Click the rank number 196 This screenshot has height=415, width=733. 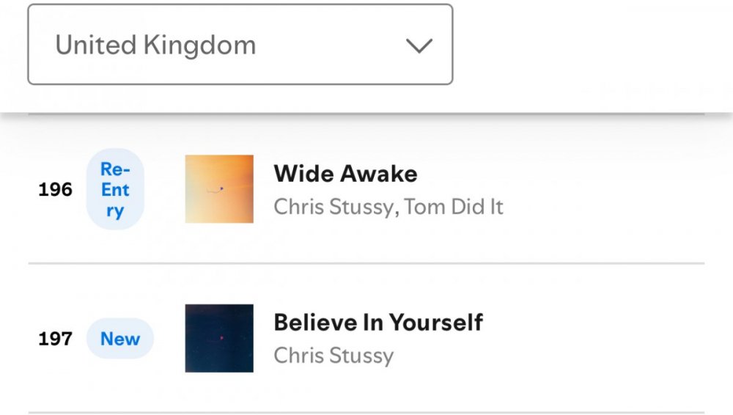[x=55, y=190]
